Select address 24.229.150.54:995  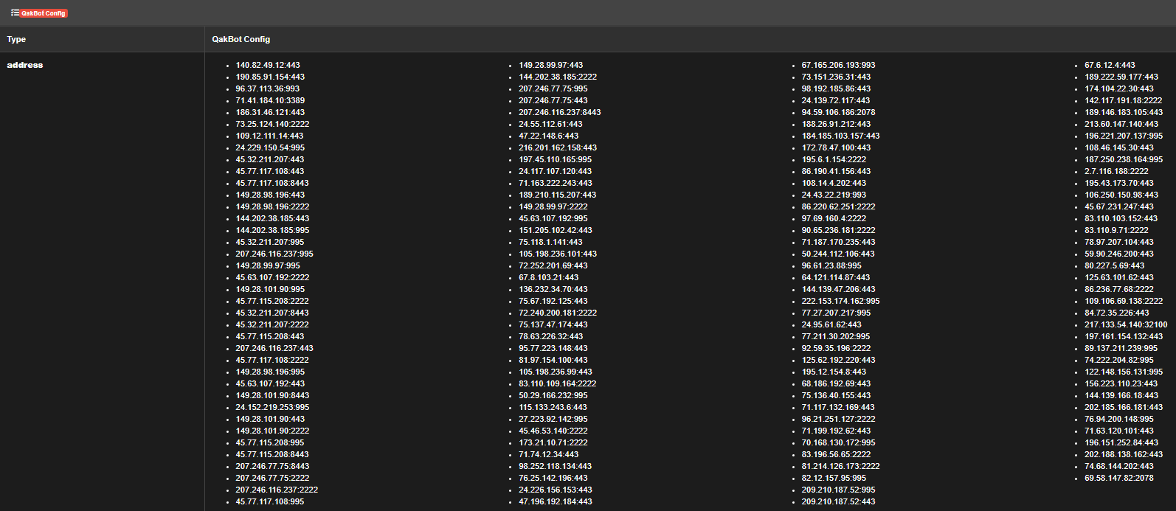(270, 147)
